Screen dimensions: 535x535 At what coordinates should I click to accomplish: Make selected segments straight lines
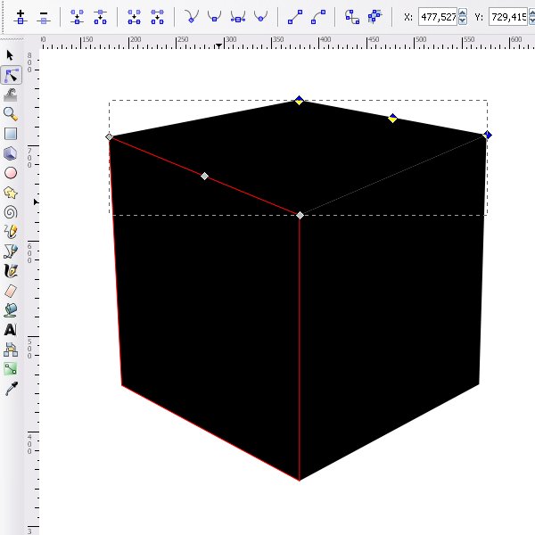pos(295,17)
